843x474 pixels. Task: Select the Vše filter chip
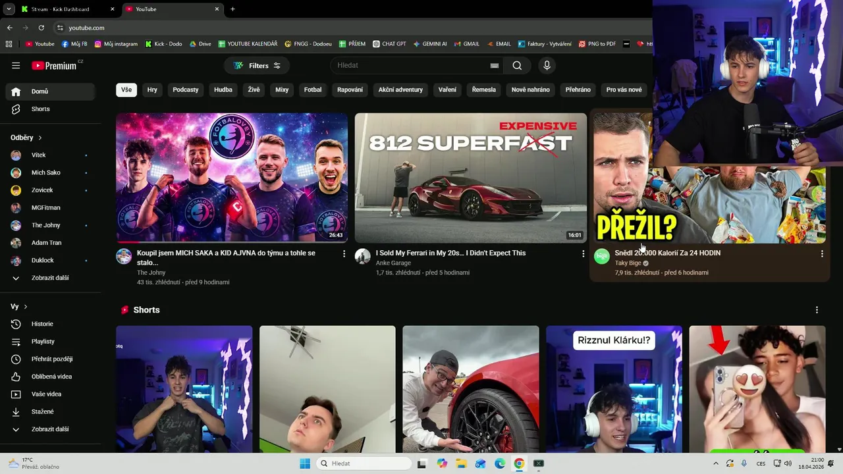[x=126, y=90]
